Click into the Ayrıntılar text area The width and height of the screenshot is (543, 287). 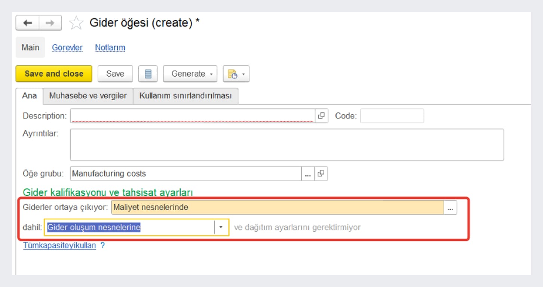pyautogui.click(x=286, y=145)
